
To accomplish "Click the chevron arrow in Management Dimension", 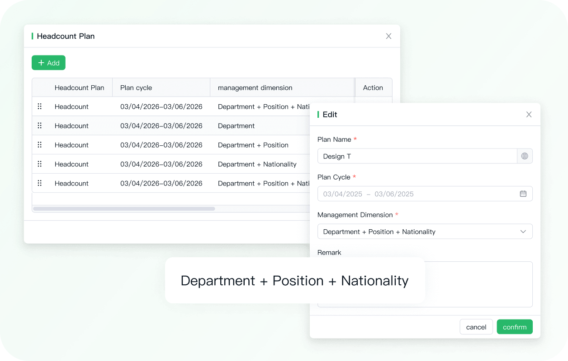I will point(523,231).
